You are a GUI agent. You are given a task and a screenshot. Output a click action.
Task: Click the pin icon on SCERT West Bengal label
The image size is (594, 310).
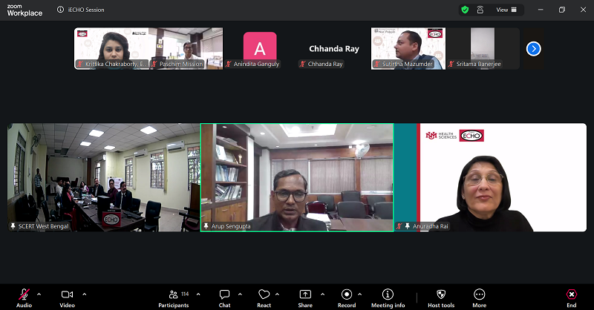click(x=13, y=226)
